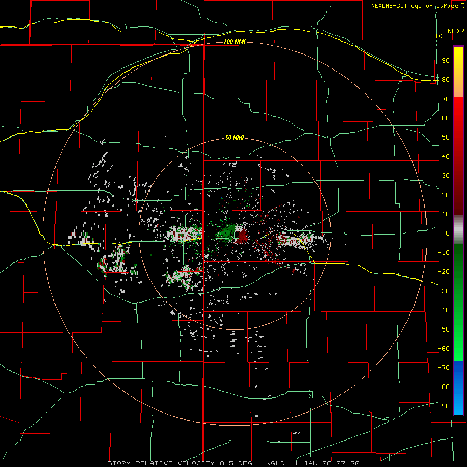Select the 30 value on the velocity scale
The width and height of the screenshot is (467, 467).
[x=446, y=176]
